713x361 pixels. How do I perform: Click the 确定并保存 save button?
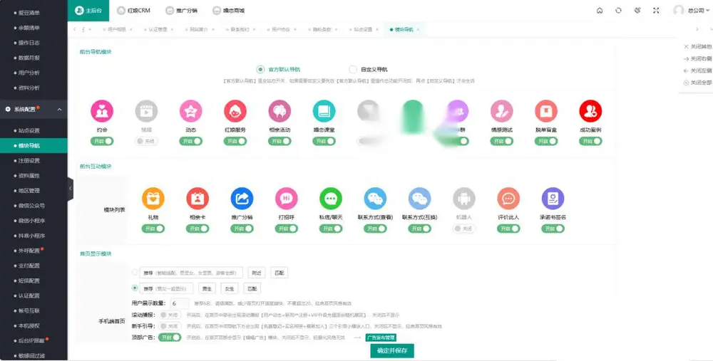[392, 350]
